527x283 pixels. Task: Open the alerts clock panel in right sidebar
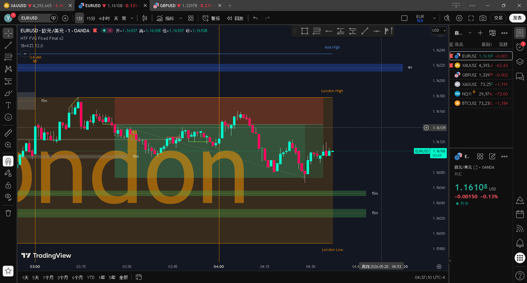point(520,47)
